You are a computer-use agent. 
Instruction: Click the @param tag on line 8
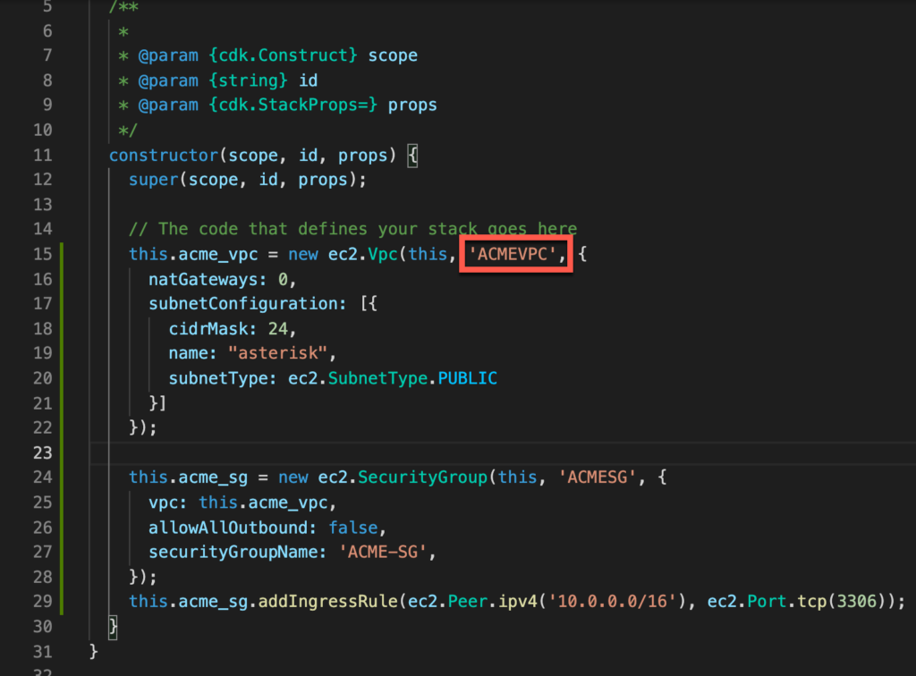(168, 80)
